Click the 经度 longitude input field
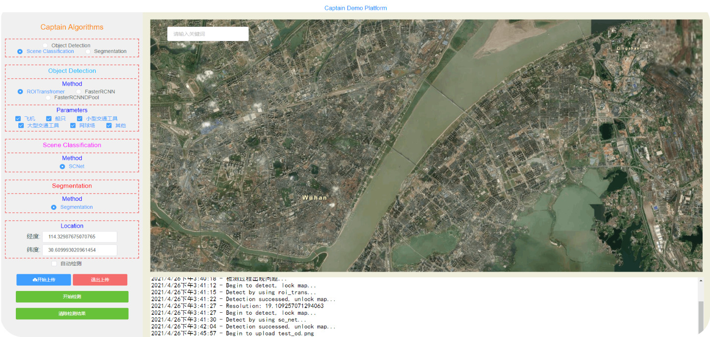This screenshot has height=337, width=710. 79,237
